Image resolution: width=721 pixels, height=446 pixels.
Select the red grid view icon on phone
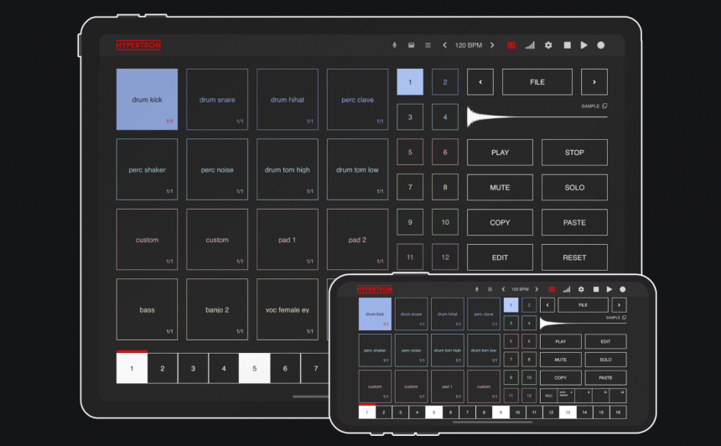click(x=552, y=289)
